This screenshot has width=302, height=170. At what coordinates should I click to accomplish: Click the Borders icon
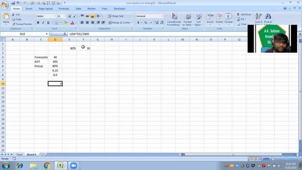(x=57, y=23)
